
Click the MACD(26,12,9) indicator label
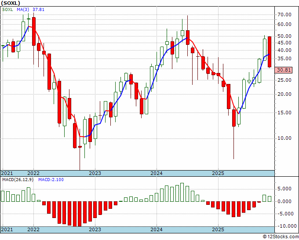click(18, 180)
